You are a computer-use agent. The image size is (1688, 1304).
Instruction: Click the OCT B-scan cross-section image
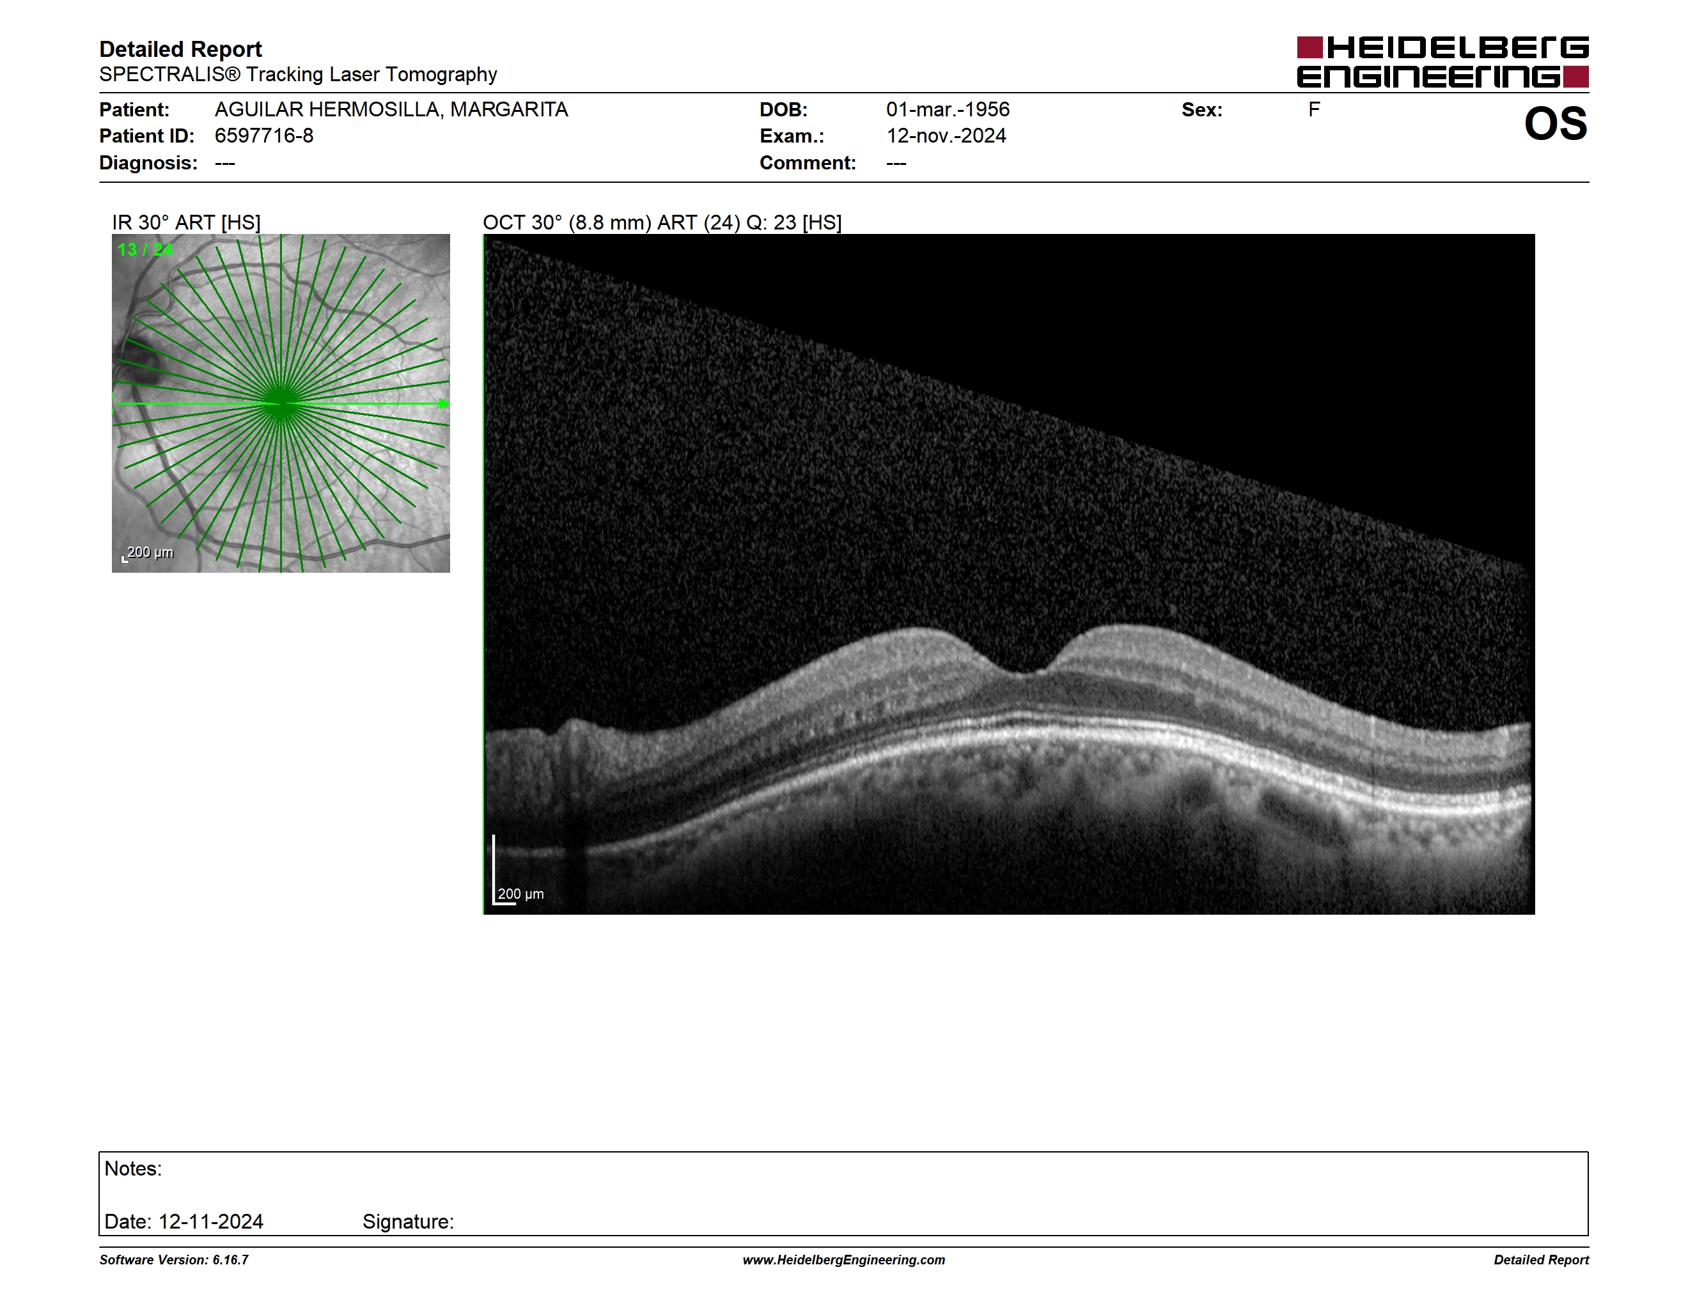tap(1008, 574)
